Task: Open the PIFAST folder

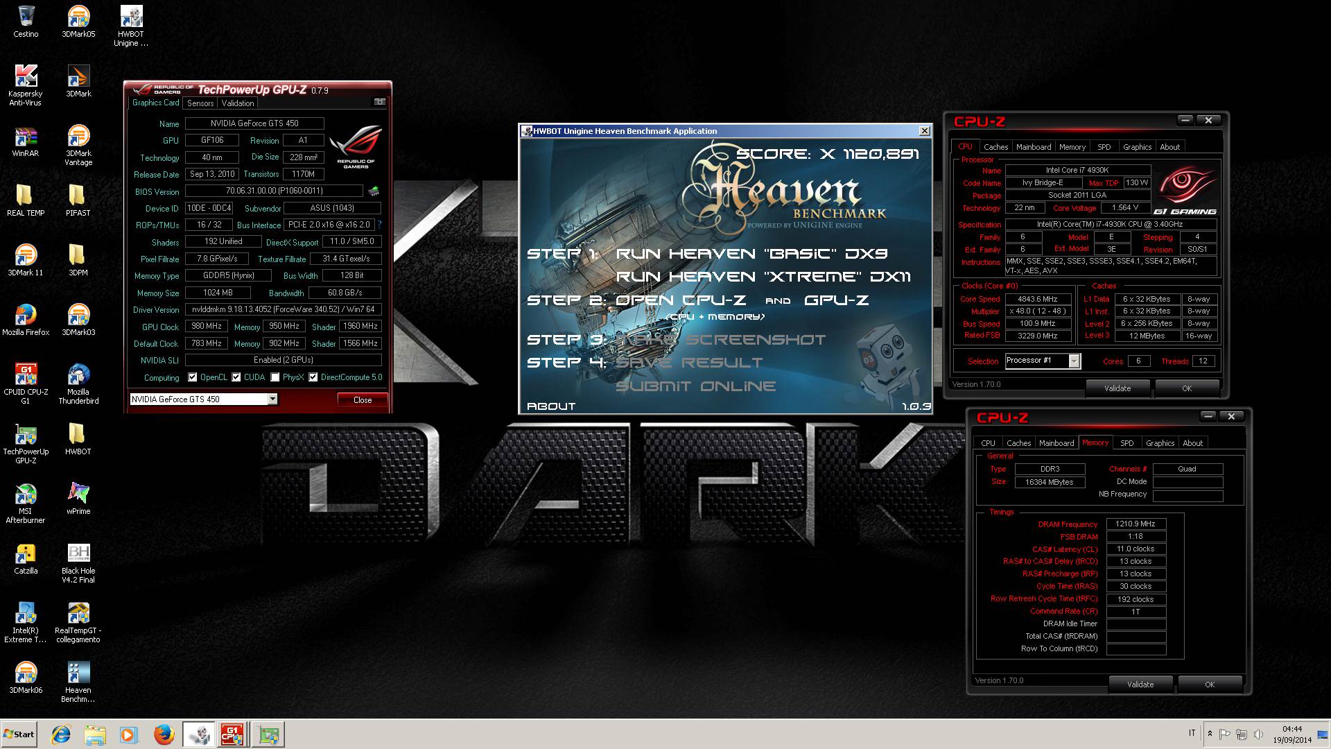Action: 78,200
